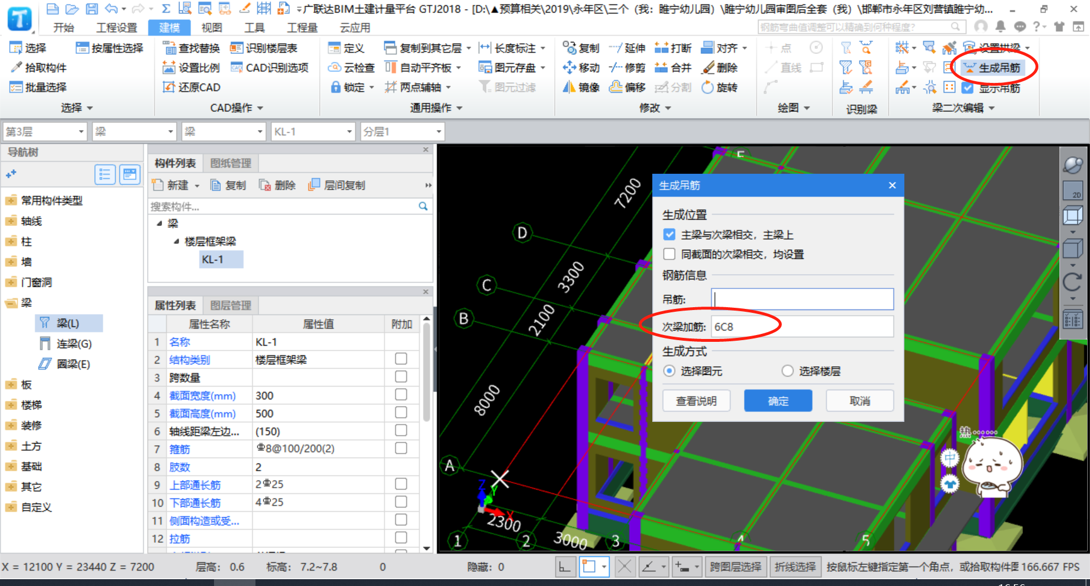1090x586 pixels.
Task: Uncheck 主梁与次梁相交，主梁上 checkbox
Action: pyautogui.click(x=669, y=235)
